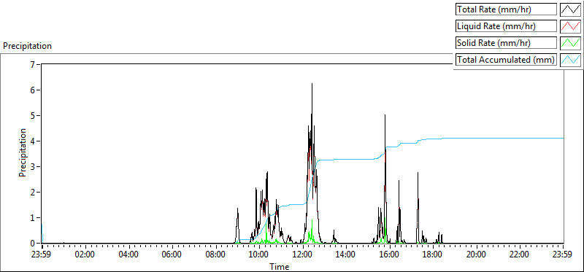Click the Total Rate black line icon

coord(571,9)
